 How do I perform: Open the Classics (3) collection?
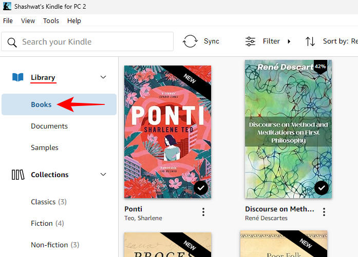pos(49,202)
